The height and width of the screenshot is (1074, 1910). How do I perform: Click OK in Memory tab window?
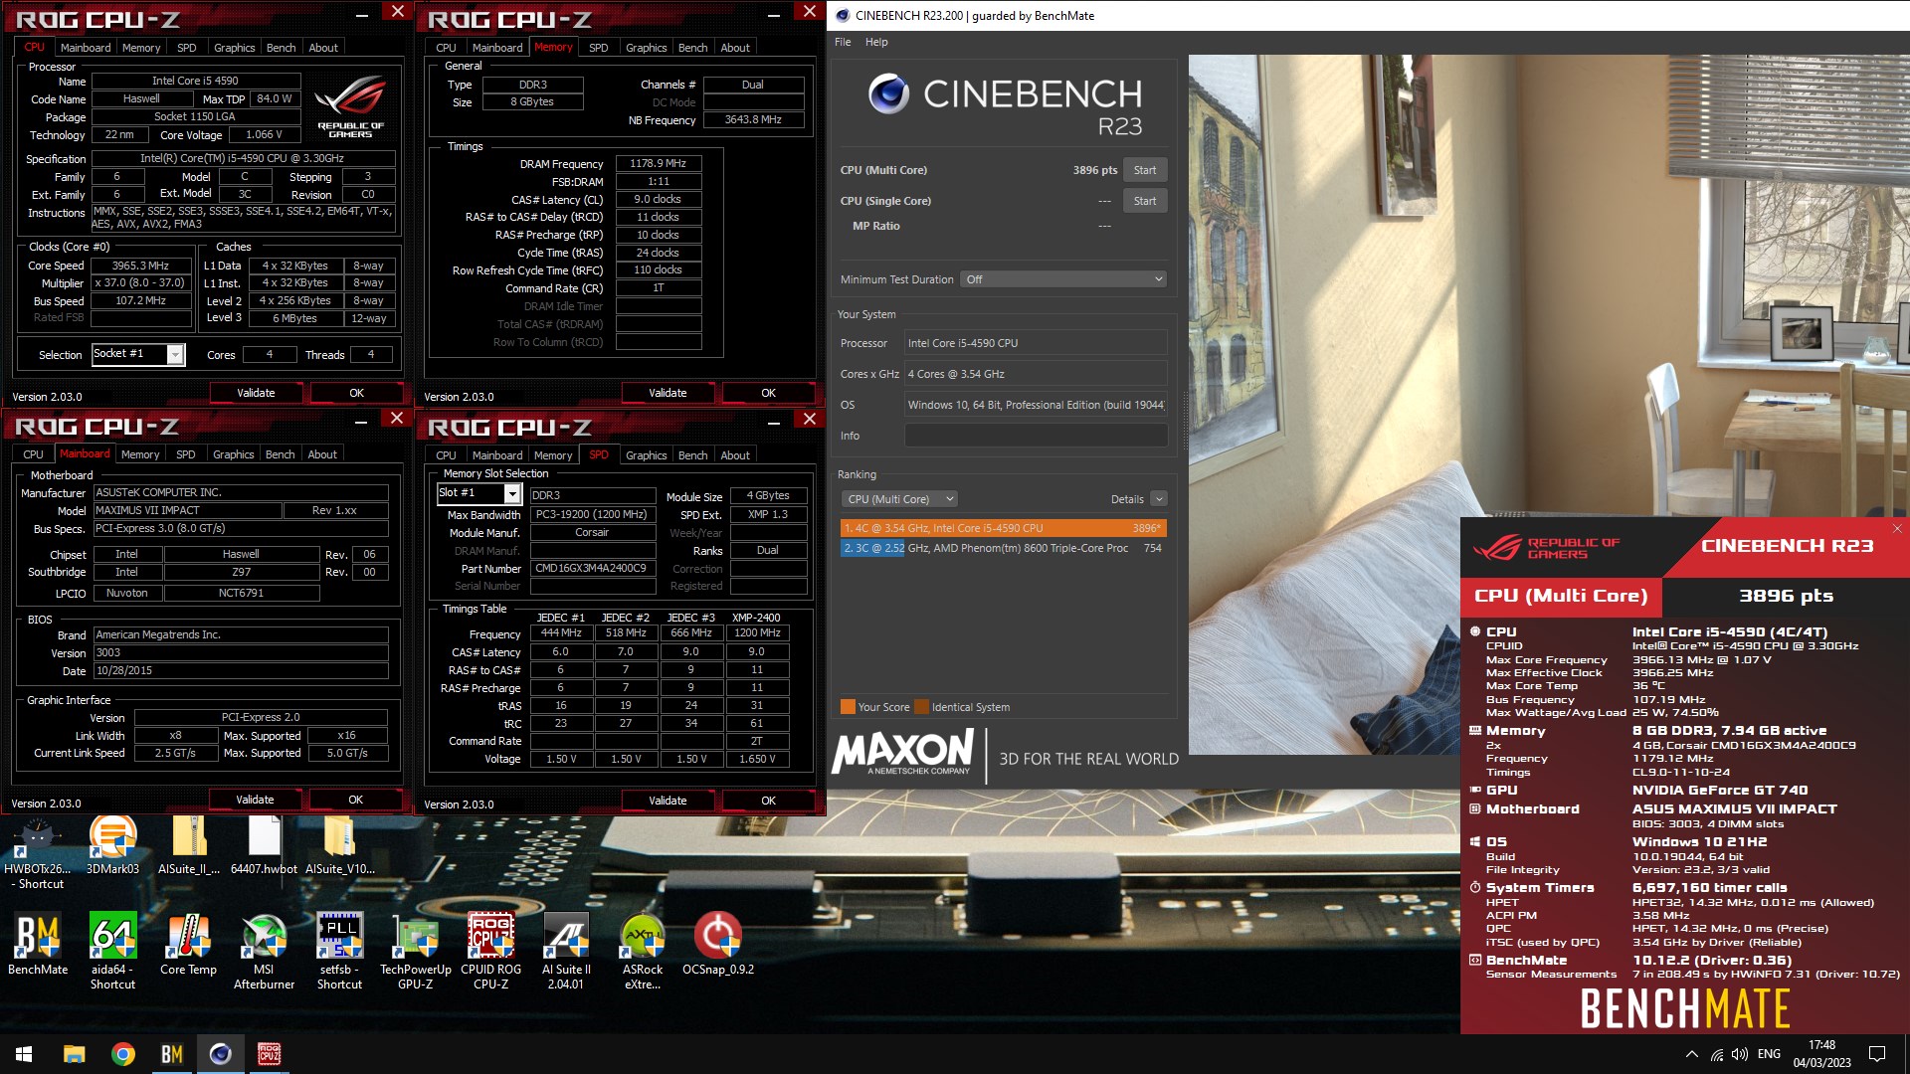768,393
